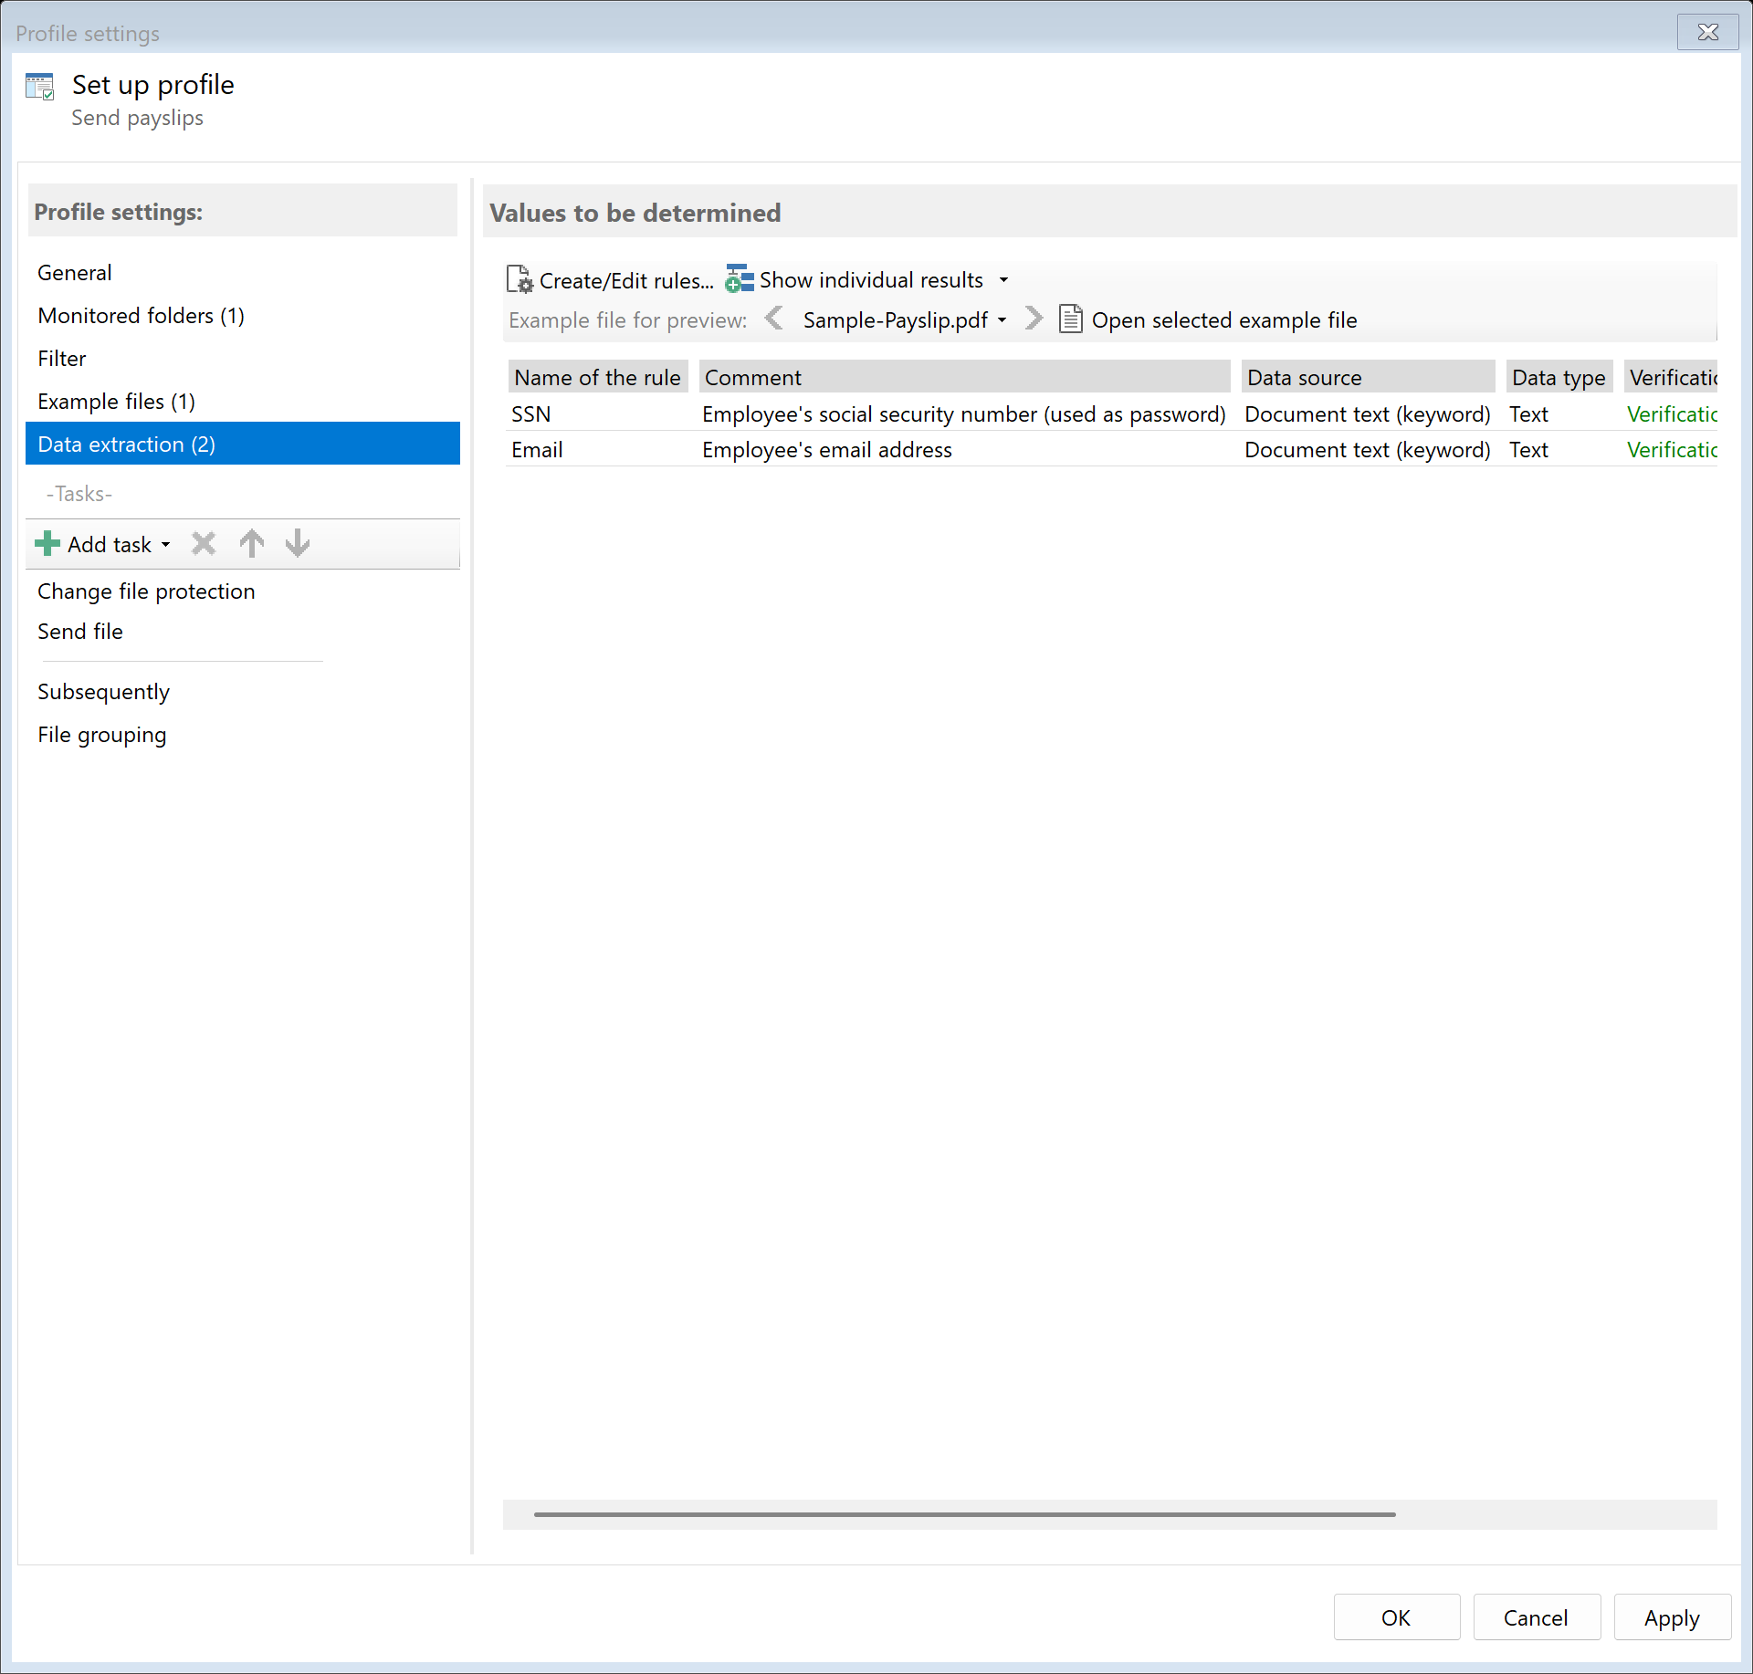Click the green plus Add task icon

click(x=46, y=543)
